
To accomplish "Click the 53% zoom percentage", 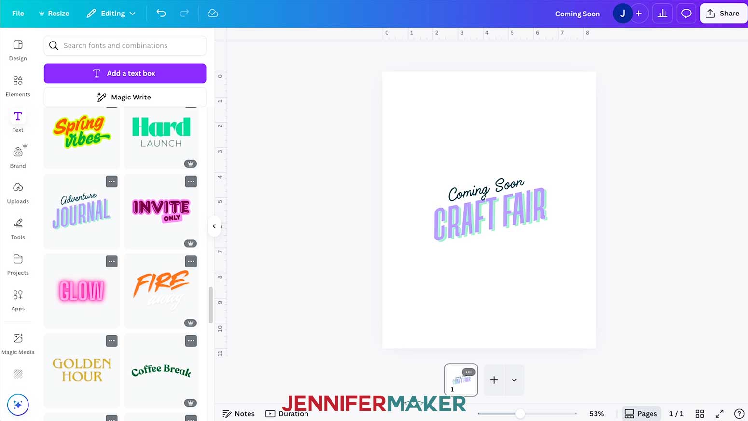I will tap(596, 414).
